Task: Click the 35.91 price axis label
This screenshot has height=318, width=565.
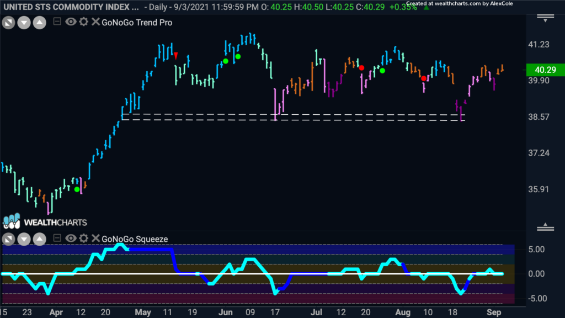Action: coord(539,189)
